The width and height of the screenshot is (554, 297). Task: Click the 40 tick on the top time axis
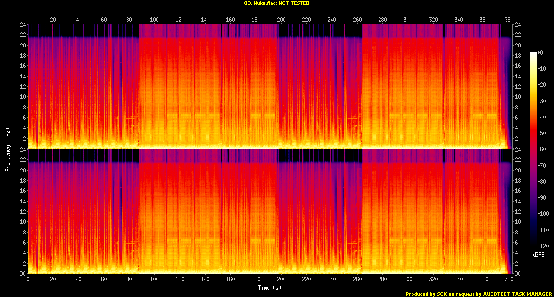tap(79, 20)
